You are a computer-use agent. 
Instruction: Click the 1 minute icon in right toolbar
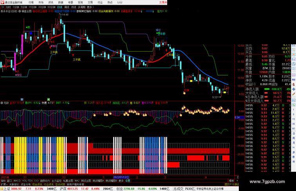click(x=294, y=110)
